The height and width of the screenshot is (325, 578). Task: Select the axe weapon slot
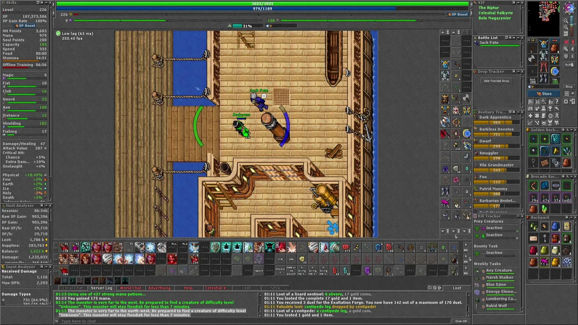tap(532, 60)
